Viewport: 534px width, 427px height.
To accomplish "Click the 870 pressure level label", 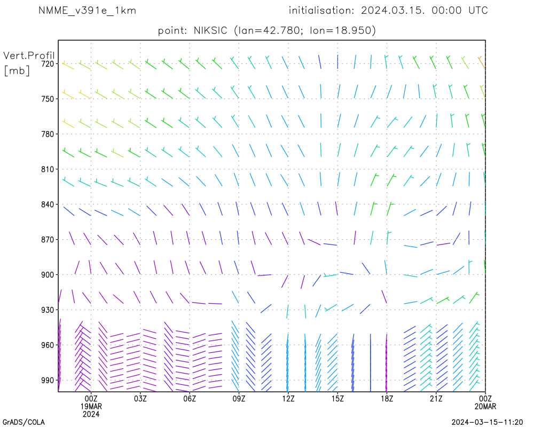I will 48,240.
